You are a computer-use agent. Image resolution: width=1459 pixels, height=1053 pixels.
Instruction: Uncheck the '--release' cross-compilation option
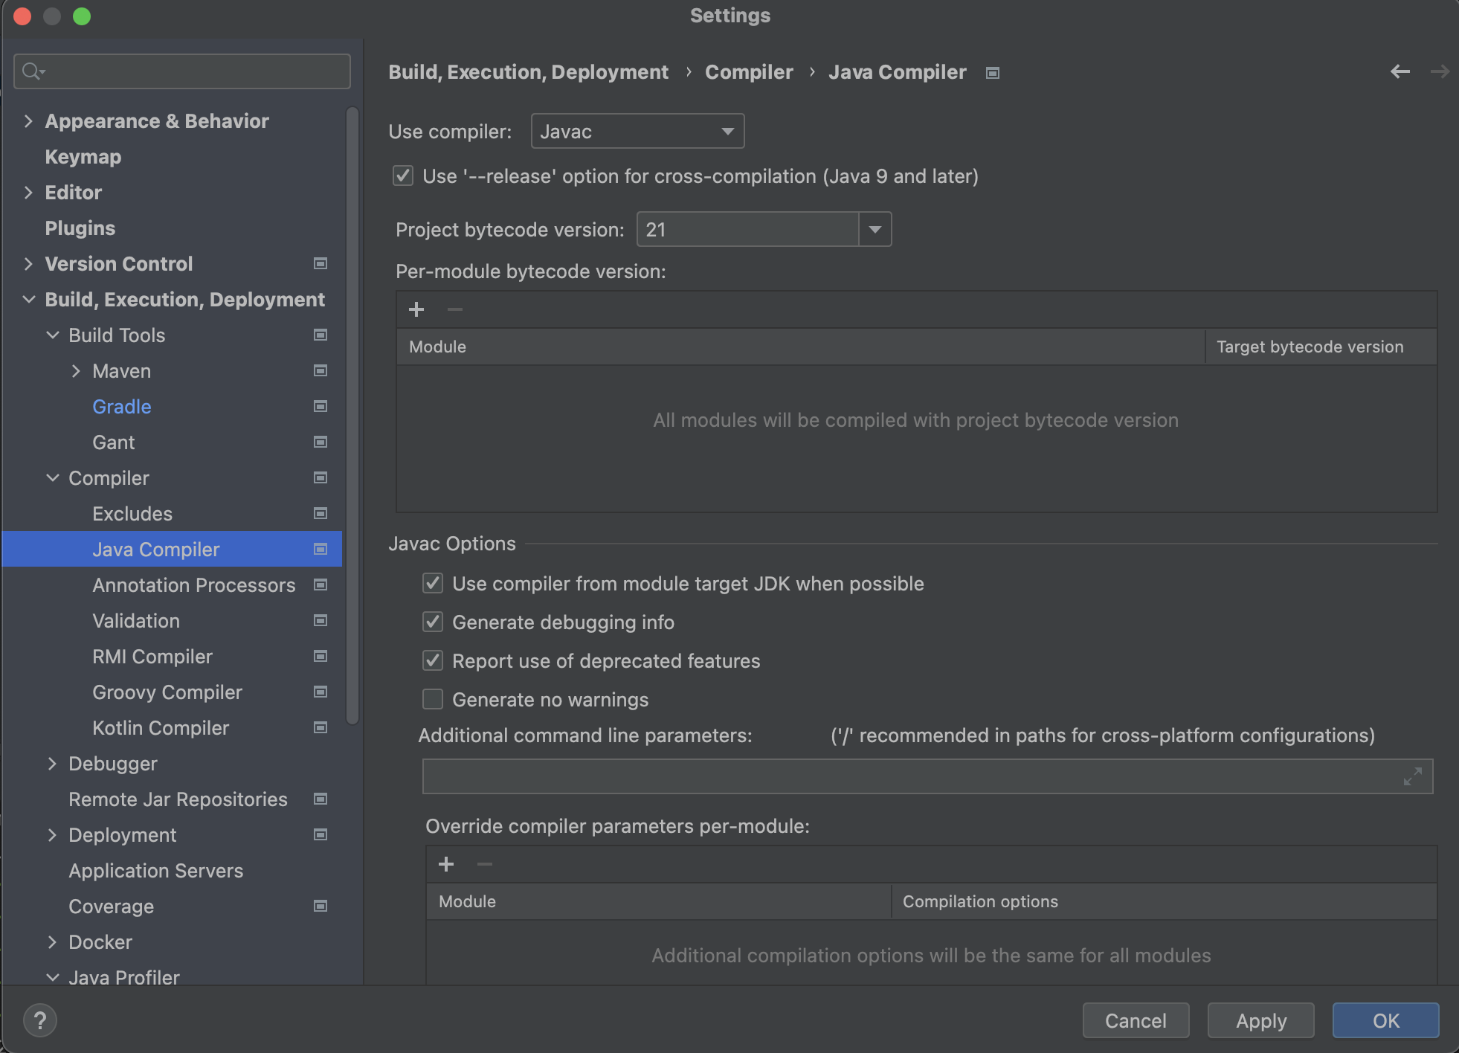(x=403, y=176)
